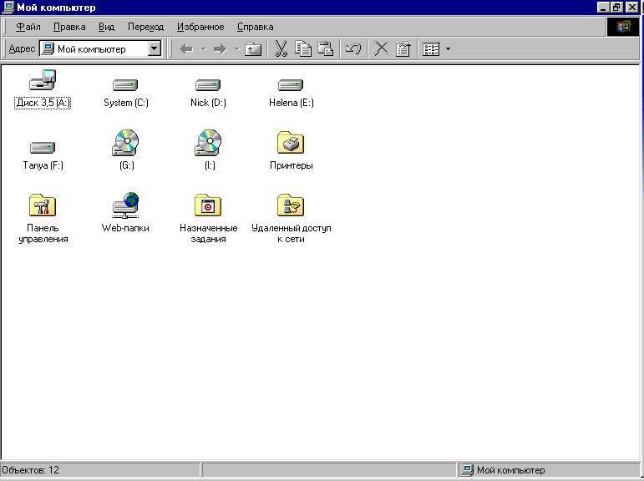Open the Избранное menu

[200, 27]
